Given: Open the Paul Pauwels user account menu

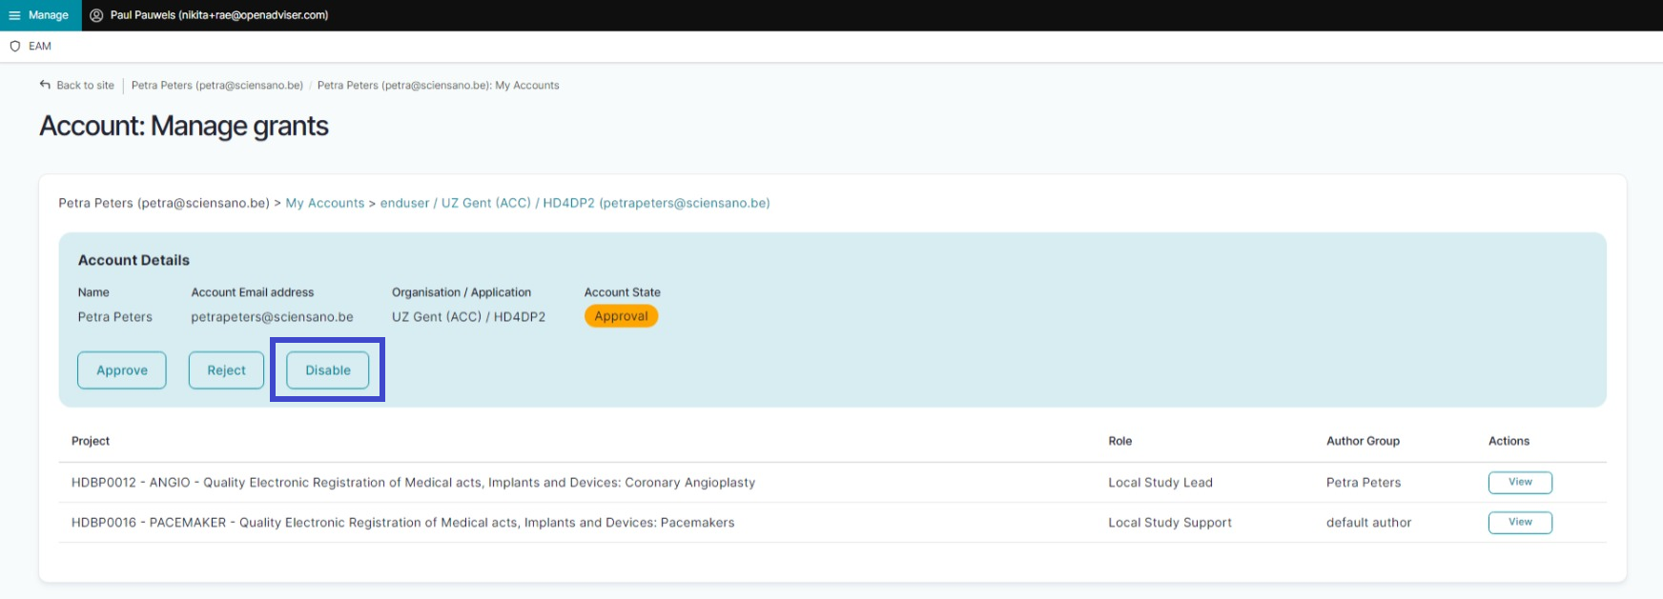Looking at the screenshot, I should pos(218,15).
